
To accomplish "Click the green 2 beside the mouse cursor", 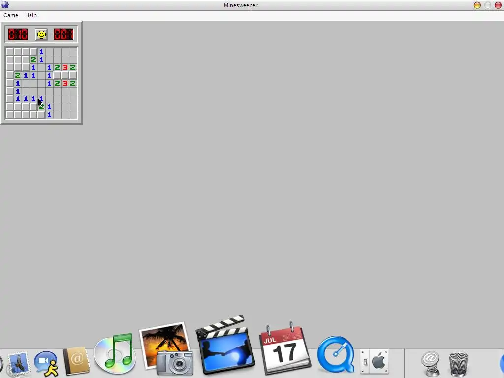I will coord(41,107).
